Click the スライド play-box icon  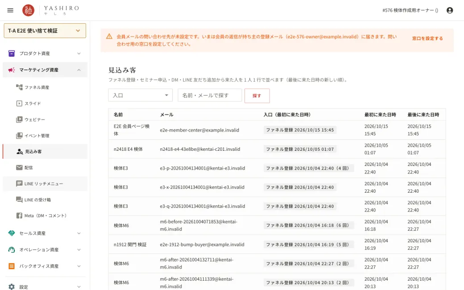click(x=19, y=103)
